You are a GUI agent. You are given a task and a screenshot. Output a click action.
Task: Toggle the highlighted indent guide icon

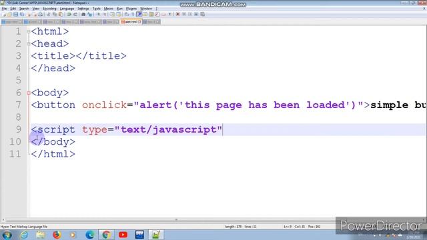[139, 14]
